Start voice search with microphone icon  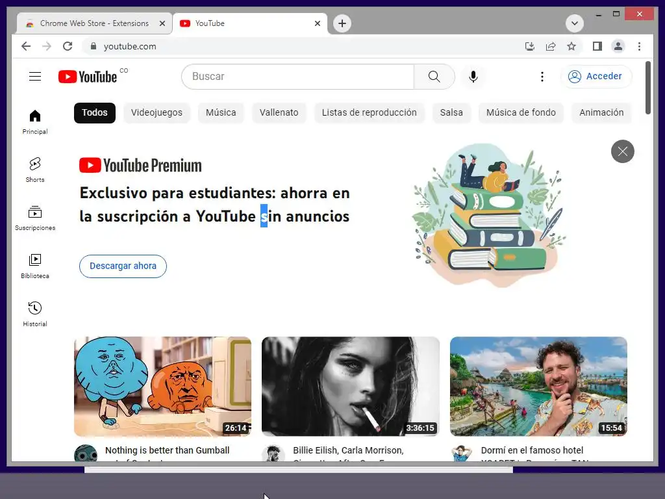473,77
